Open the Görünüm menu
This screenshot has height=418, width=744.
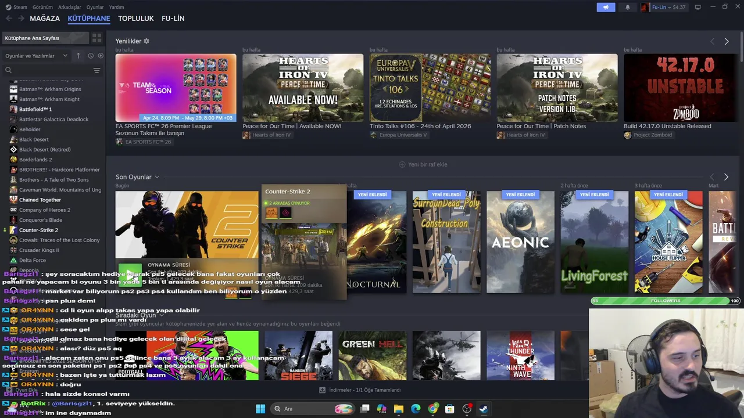click(42, 7)
